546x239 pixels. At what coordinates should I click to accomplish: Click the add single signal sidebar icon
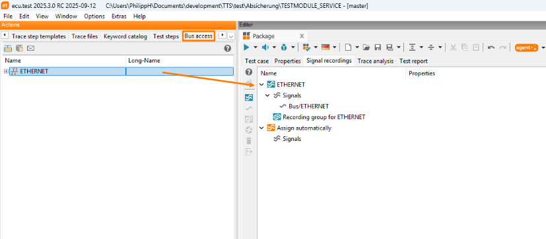[x=249, y=109]
